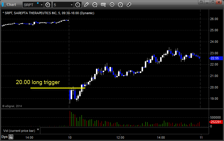Click the blue Chart window icon
Image resolution: width=224 pixels, height=141 pixels.
pyautogui.click(x=4, y=5)
